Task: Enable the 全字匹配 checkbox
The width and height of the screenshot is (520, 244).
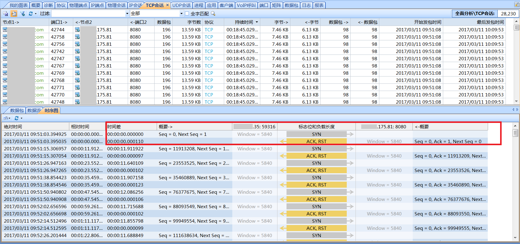Action: coord(187,14)
